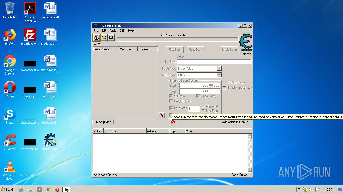Toggle Fast Scan checkbox
Image resolution: width=343 pixels, height=193 pixels.
point(171,108)
